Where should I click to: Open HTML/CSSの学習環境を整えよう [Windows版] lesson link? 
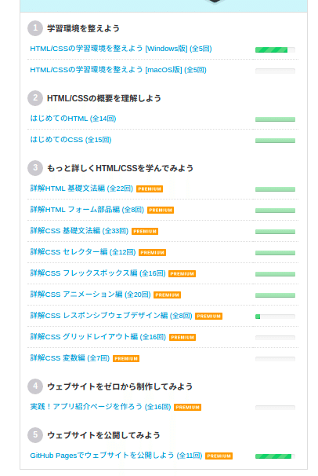pyautogui.click(x=121, y=49)
